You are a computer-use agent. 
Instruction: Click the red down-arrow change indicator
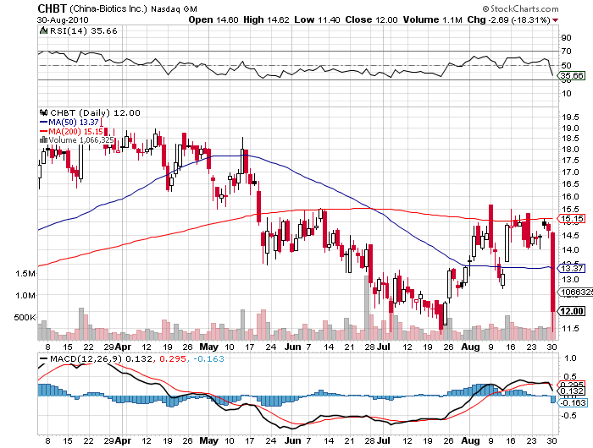pyautogui.click(x=555, y=20)
